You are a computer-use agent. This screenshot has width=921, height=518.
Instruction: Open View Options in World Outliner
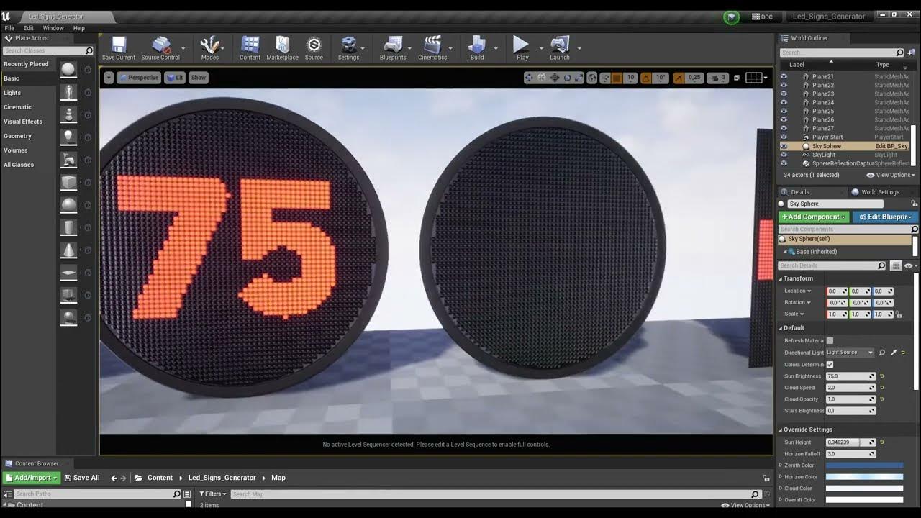(891, 175)
